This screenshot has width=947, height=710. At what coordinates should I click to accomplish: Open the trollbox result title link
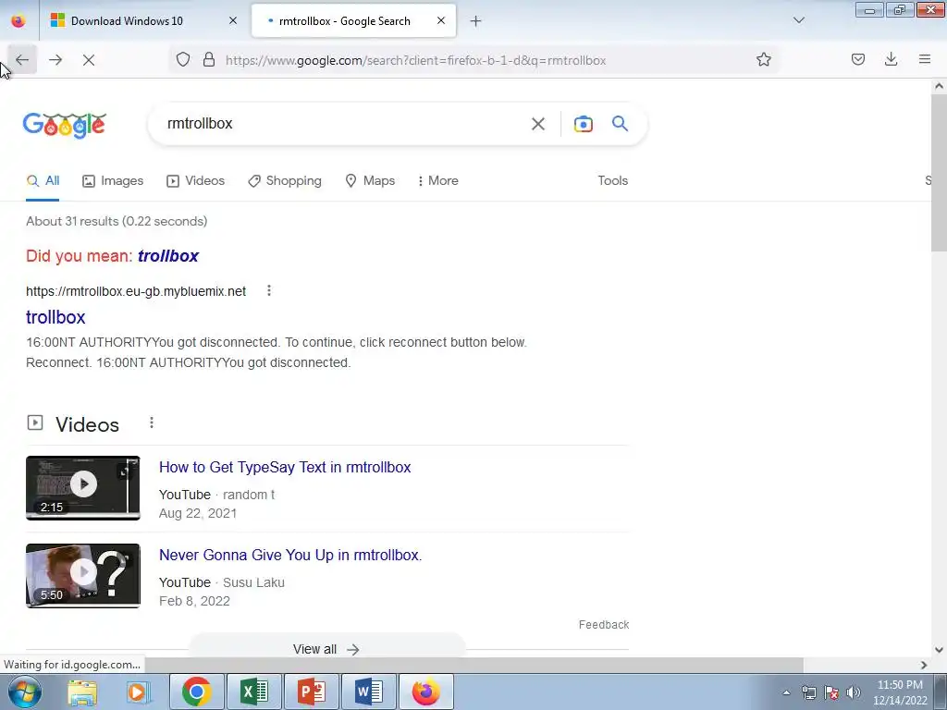tap(55, 317)
